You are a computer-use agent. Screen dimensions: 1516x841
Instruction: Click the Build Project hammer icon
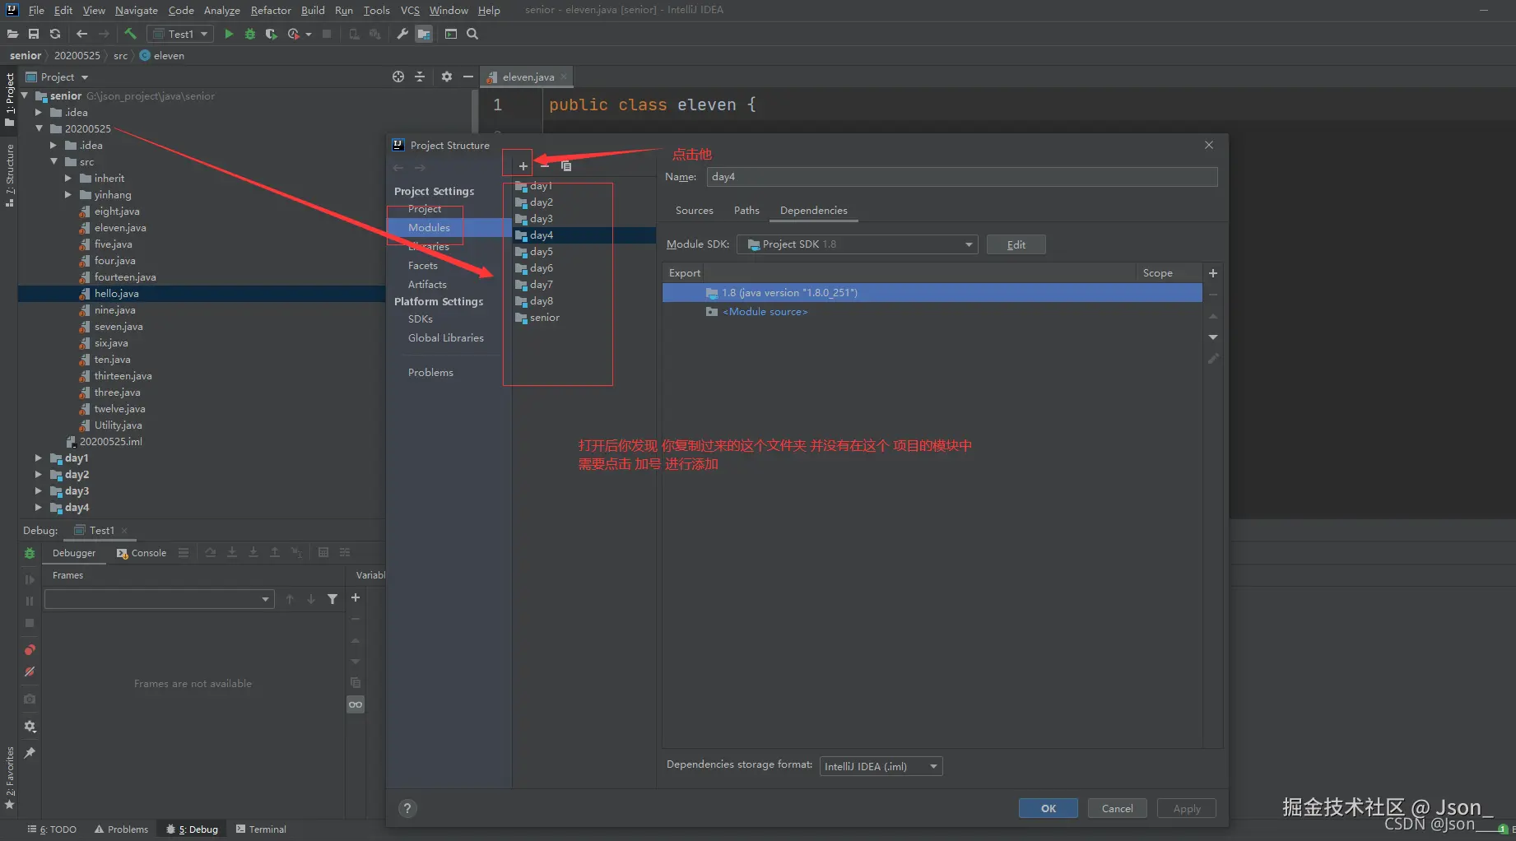pos(130,34)
